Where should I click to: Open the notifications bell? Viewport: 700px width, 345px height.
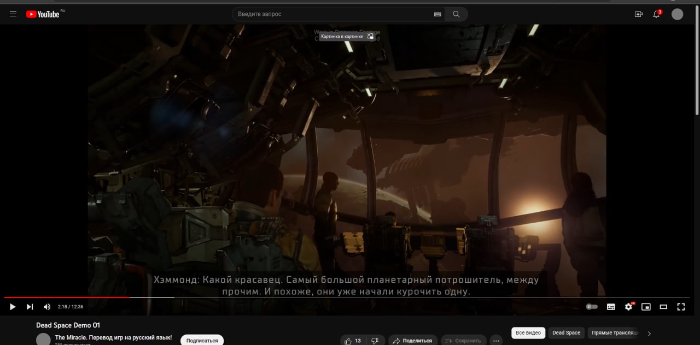pos(657,14)
